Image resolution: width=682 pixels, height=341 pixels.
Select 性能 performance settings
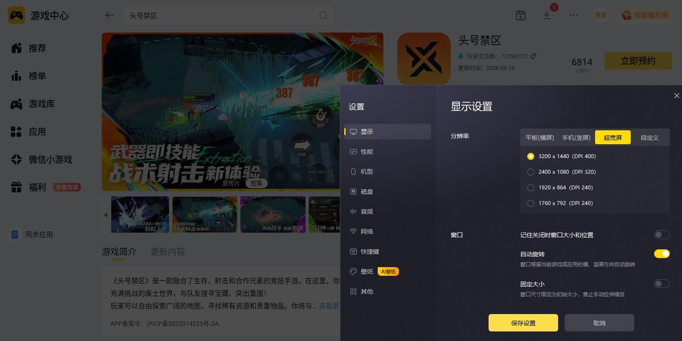pos(388,152)
